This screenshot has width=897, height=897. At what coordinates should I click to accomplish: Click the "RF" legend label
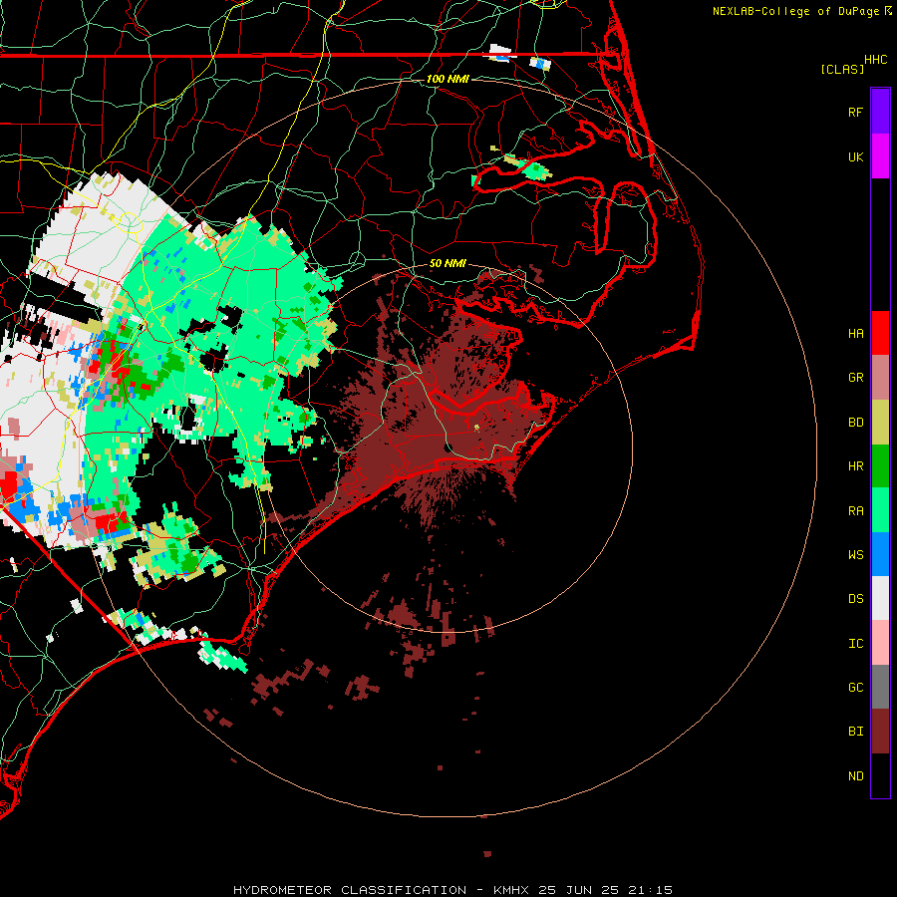855,112
